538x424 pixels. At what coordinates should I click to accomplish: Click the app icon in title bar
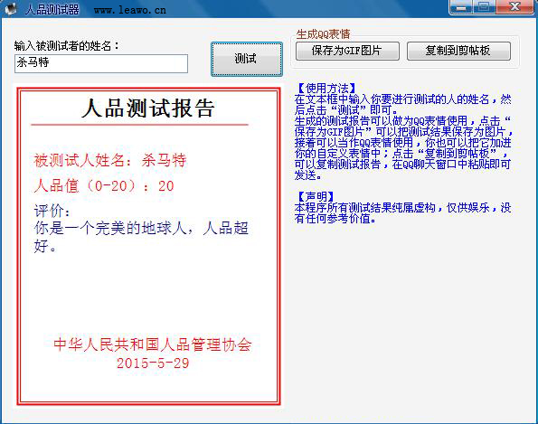tap(10, 8)
